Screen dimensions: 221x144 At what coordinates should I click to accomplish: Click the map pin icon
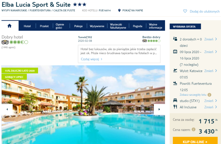pos(119,10)
